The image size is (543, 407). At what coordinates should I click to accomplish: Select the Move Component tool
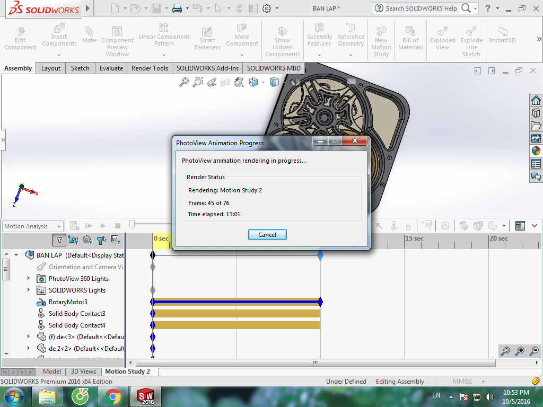[x=242, y=34]
